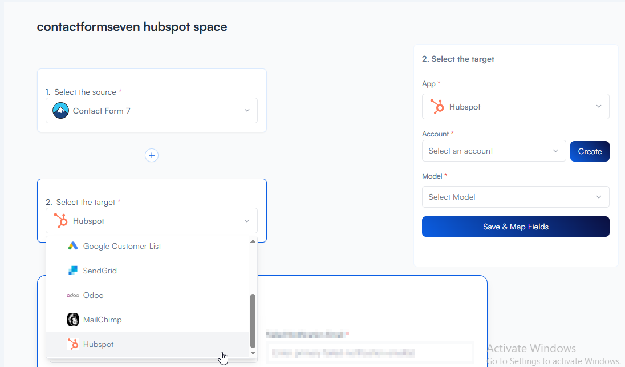The width and height of the screenshot is (625, 367).
Task: Click Save & Map Fields button
Action: point(515,227)
